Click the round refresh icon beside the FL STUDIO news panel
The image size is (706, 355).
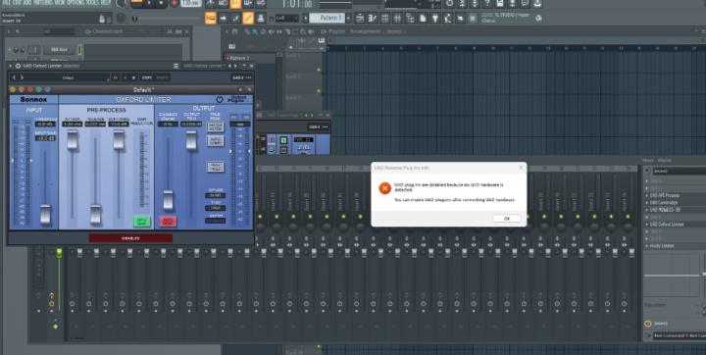pyautogui.click(x=538, y=18)
